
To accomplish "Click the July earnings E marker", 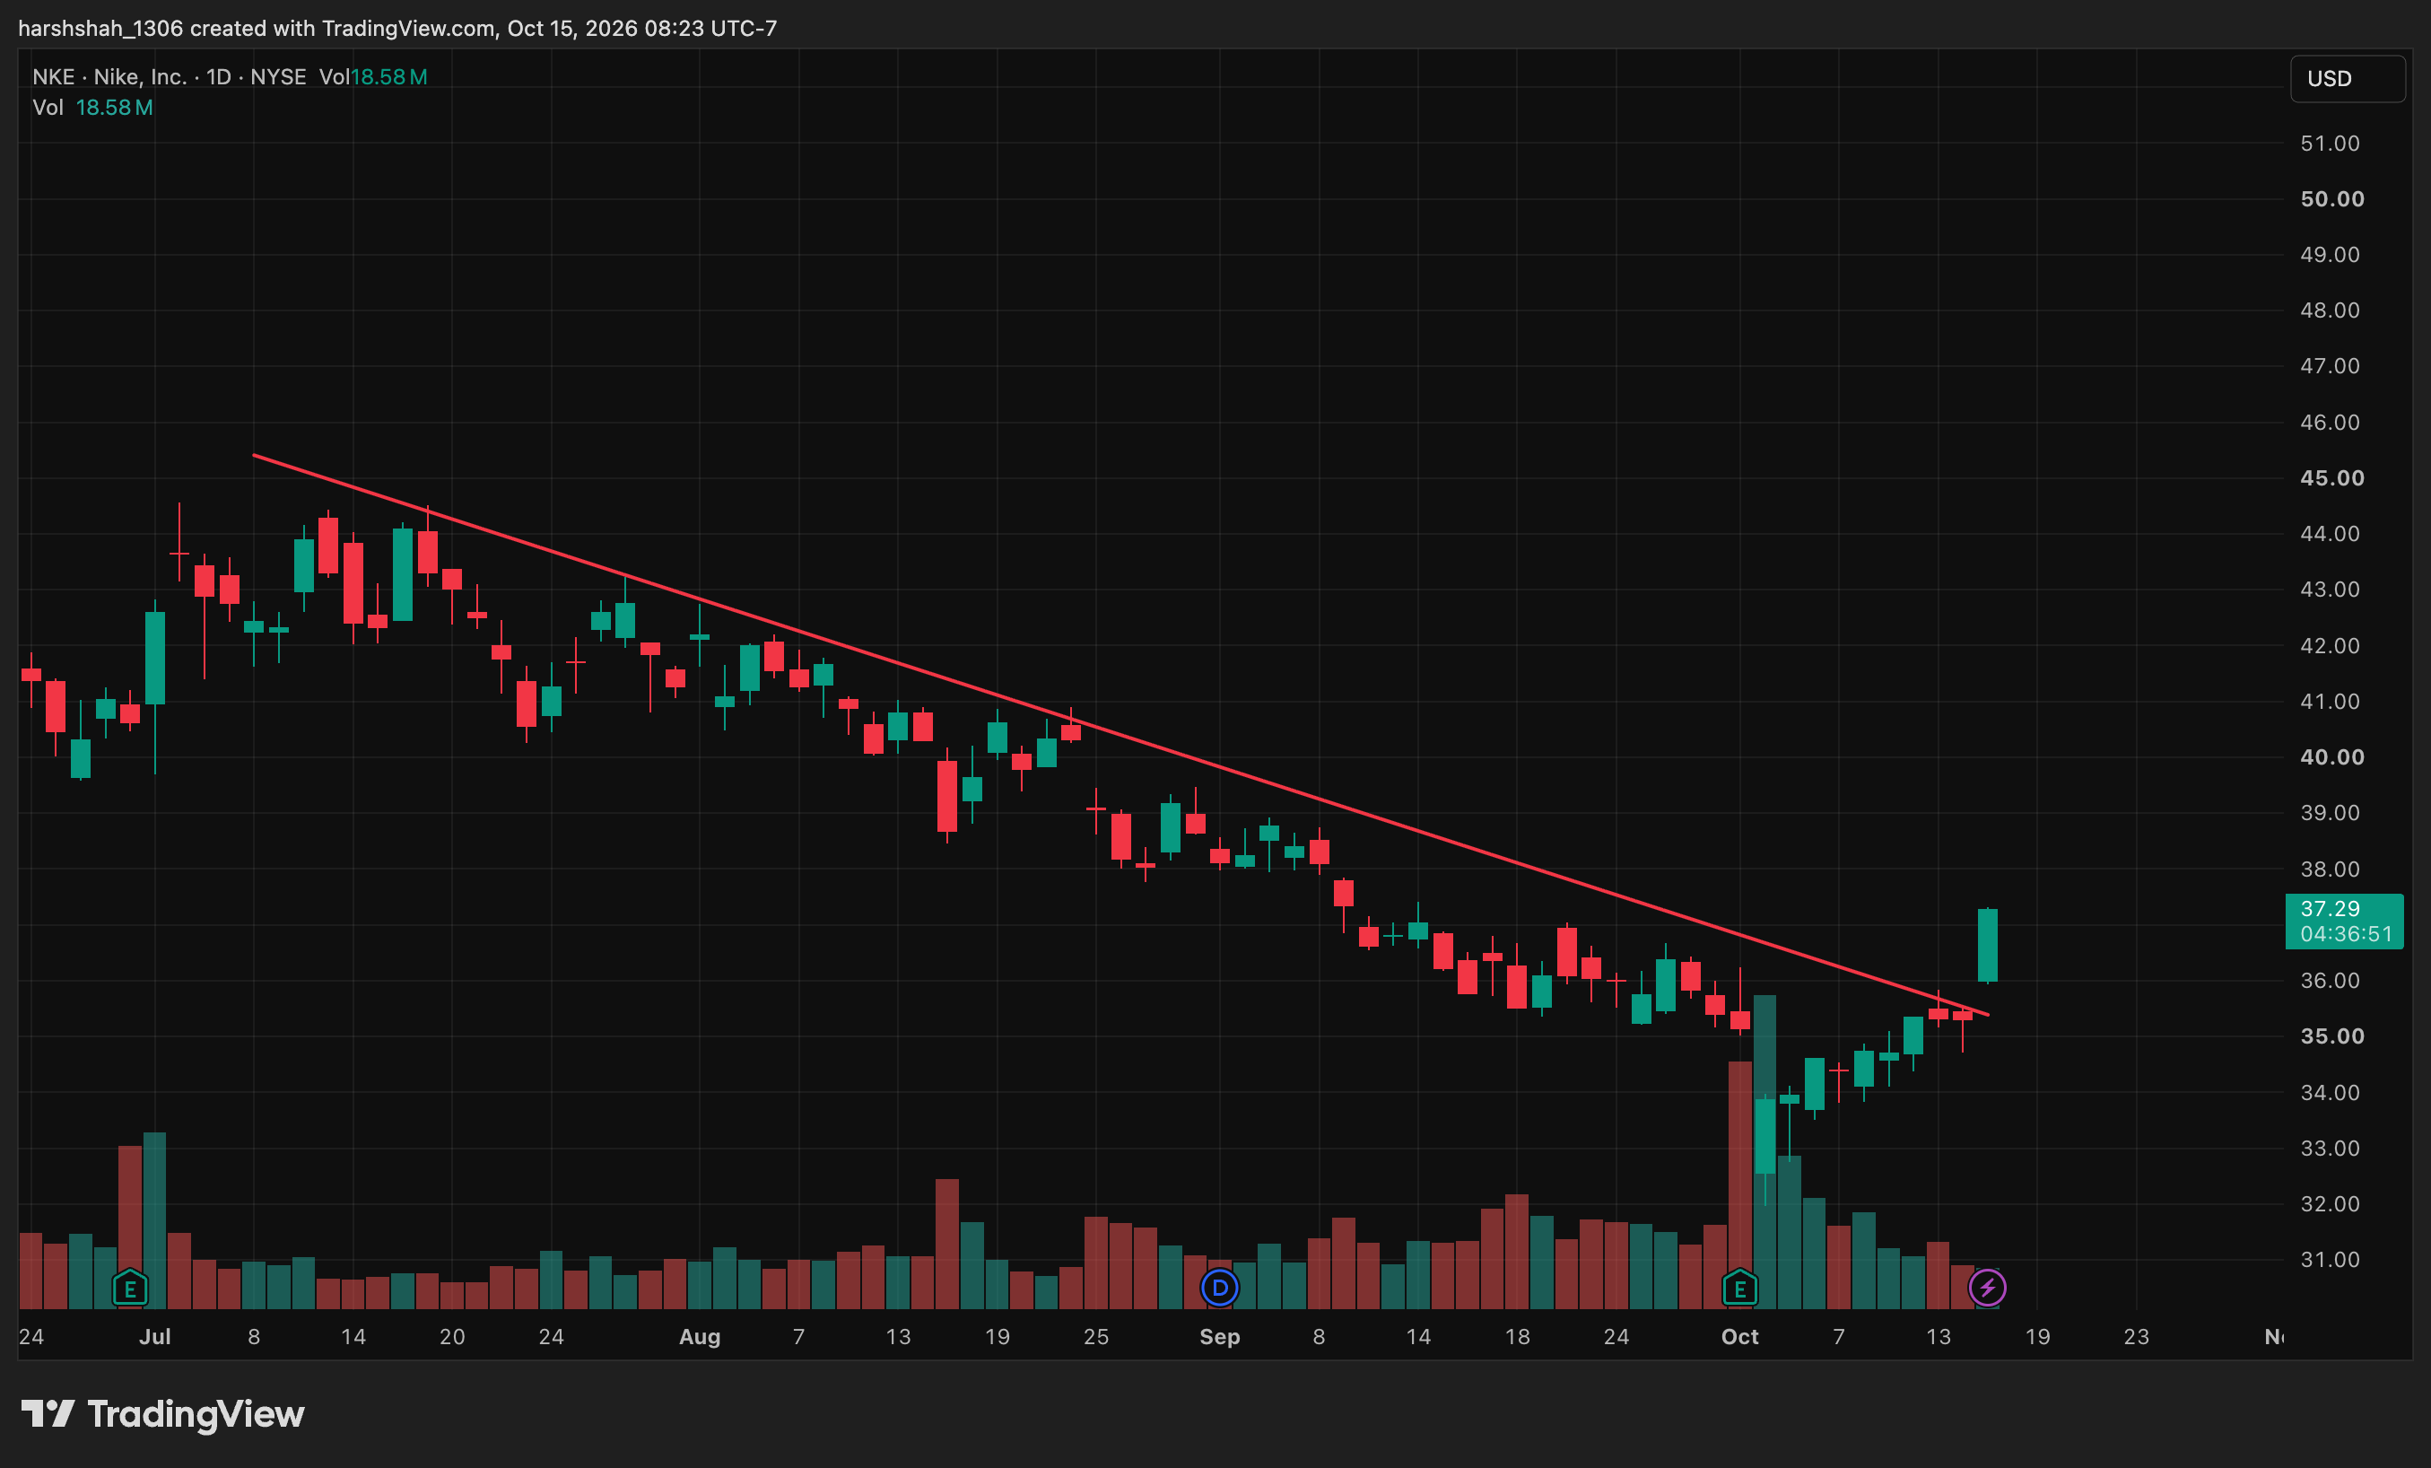I will point(130,1288).
